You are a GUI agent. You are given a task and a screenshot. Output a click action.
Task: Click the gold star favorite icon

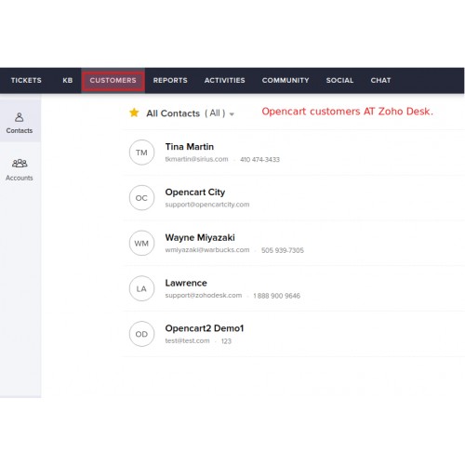[134, 113]
